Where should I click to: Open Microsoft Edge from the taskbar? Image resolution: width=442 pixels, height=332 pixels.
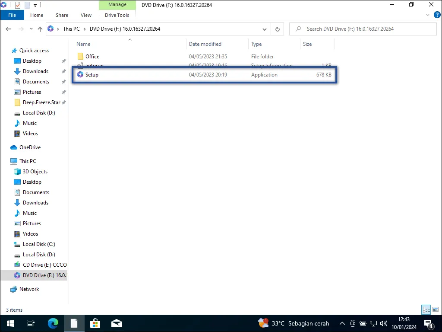[x=53, y=323]
